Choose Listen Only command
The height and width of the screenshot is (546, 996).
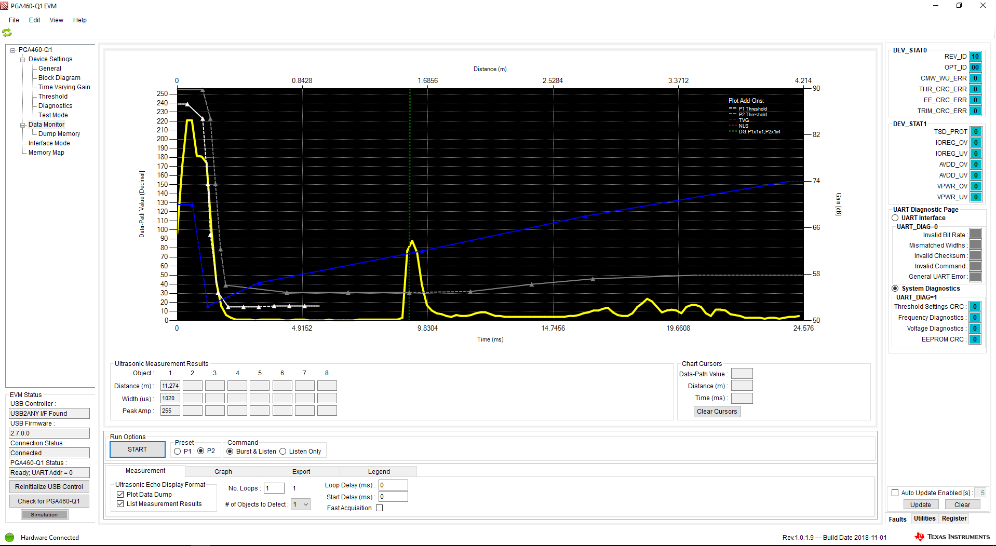(x=282, y=452)
